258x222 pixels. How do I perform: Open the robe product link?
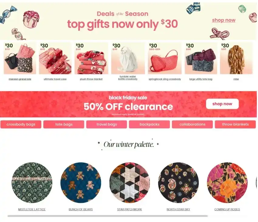pos(236,79)
